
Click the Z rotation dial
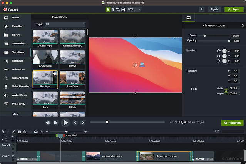pyautogui.click(x=224, y=51)
